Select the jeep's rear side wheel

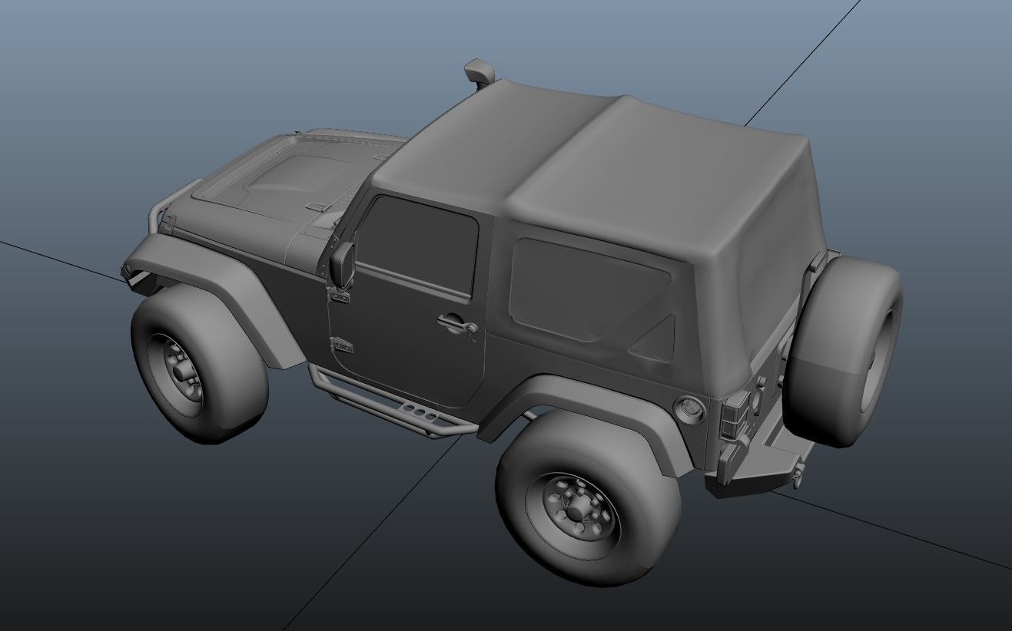[588, 497]
